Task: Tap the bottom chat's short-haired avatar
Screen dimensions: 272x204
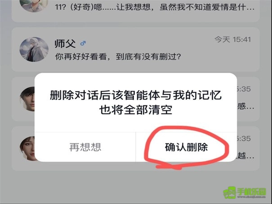Action: [x=27, y=148]
